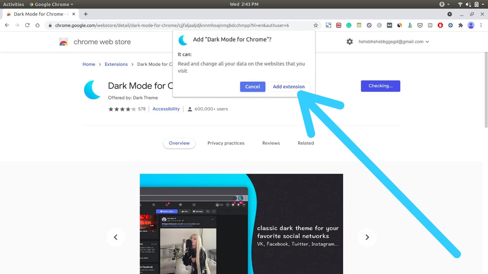The width and height of the screenshot is (488, 274).
Task: Click the Wi-Fi status icon
Action: pyautogui.click(x=460, y=4)
